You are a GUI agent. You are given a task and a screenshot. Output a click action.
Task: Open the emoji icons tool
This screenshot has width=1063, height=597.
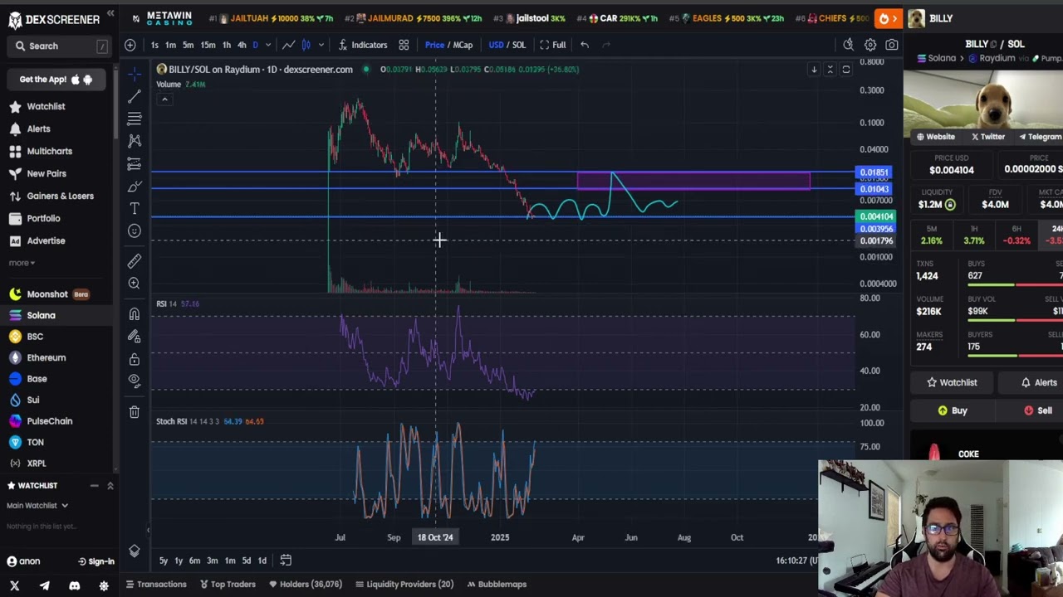(135, 231)
